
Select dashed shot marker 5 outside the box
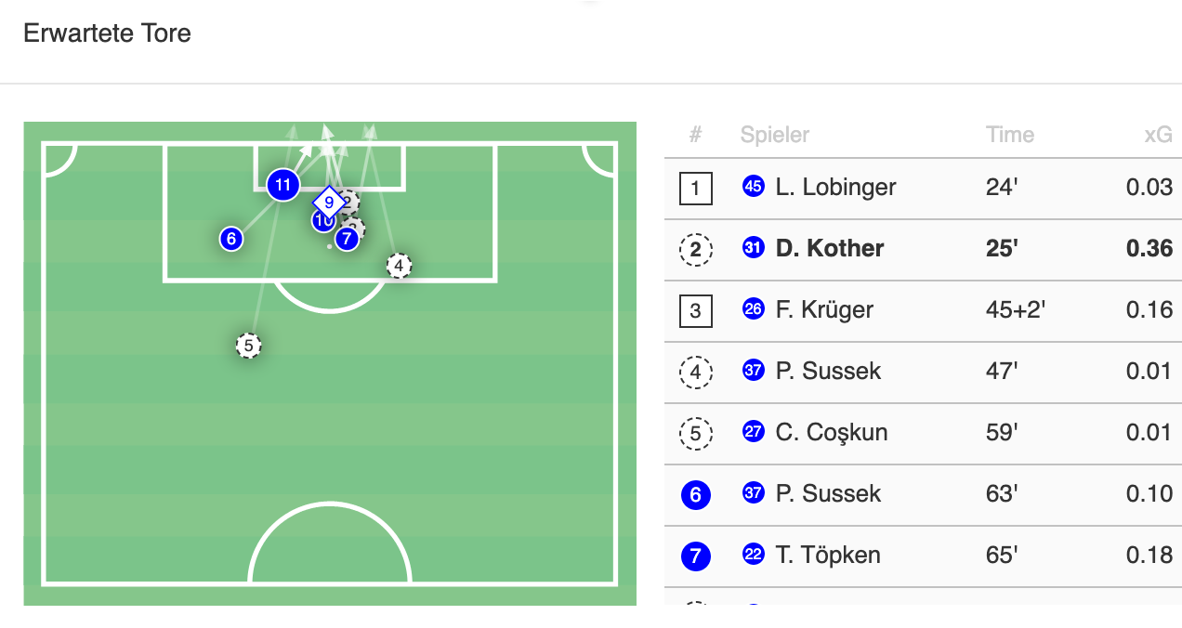(248, 346)
